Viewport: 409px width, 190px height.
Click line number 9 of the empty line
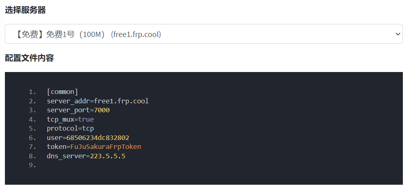coord(32,165)
